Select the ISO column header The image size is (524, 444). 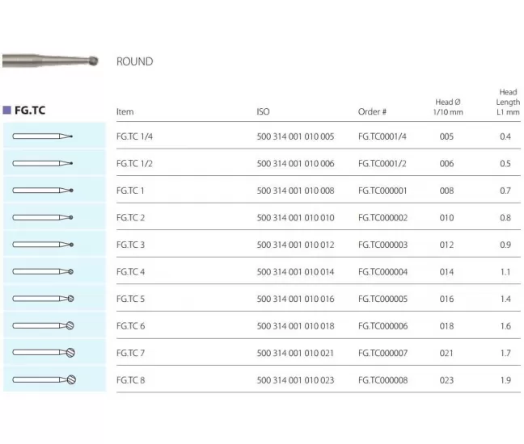pyautogui.click(x=263, y=111)
